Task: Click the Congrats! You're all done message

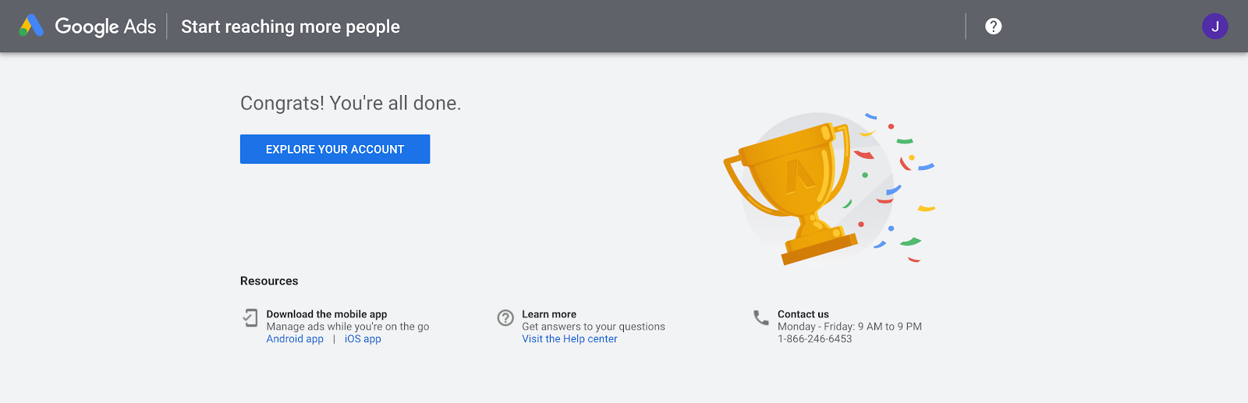Action: click(350, 103)
